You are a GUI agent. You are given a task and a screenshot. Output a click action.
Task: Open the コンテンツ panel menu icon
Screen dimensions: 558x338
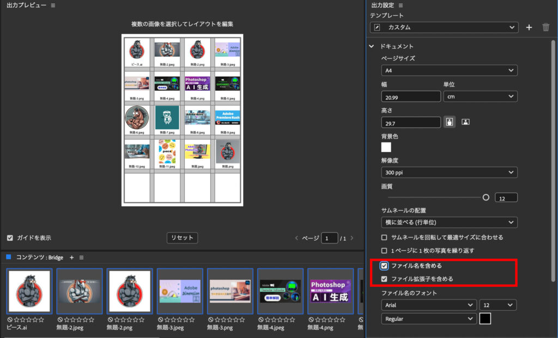[82, 258]
